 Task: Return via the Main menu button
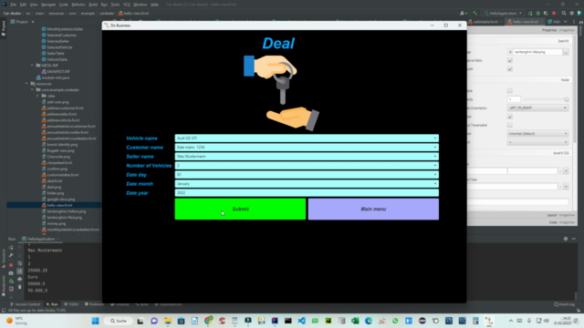point(373,209)
